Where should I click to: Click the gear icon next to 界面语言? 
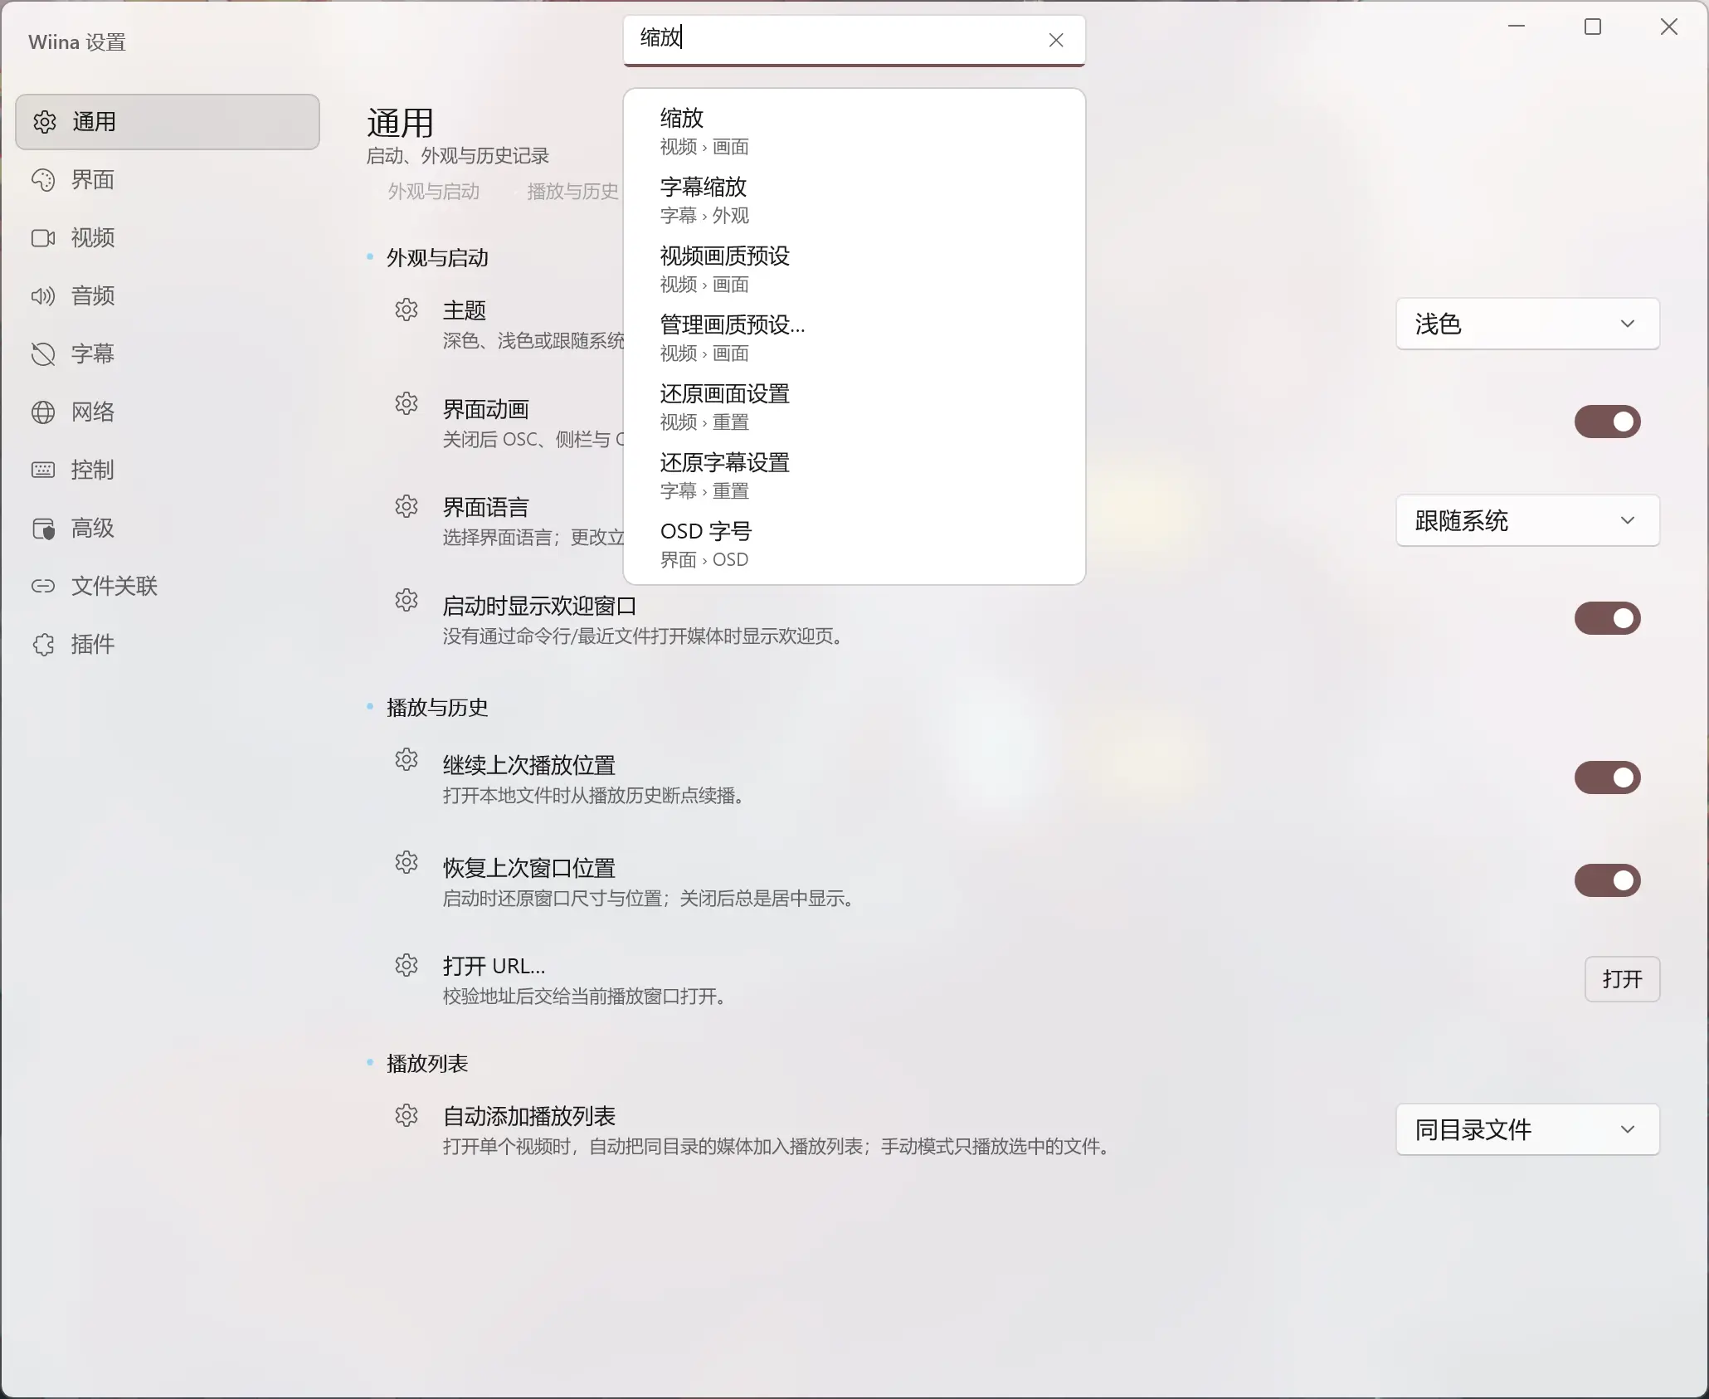(407, 506)
